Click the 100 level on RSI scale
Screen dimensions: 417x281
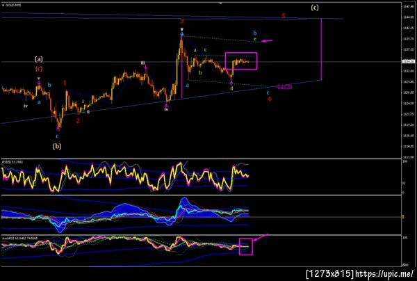click(x=404, y=161)
